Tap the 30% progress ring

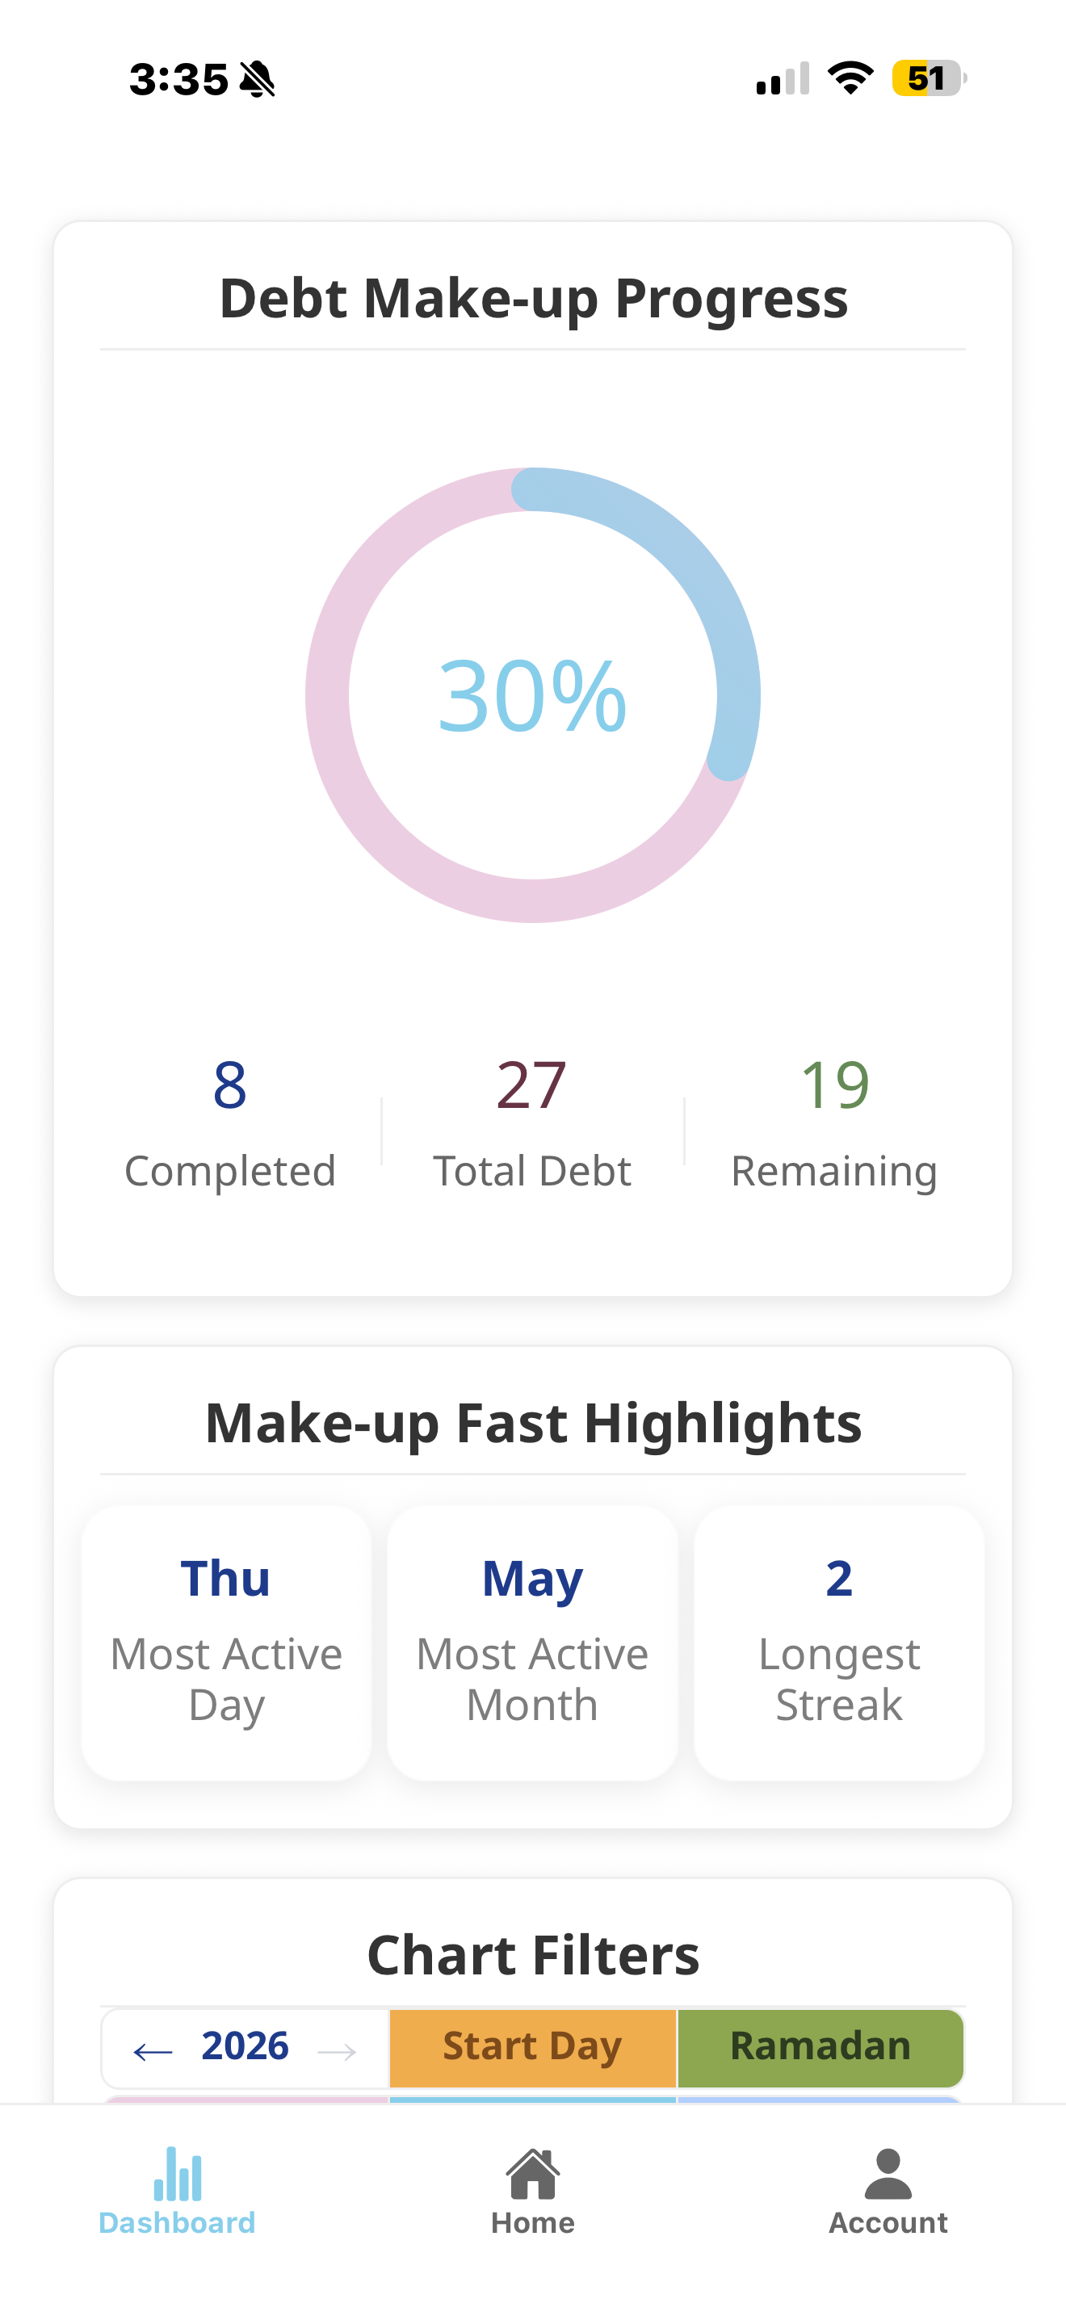click(533, 695)
